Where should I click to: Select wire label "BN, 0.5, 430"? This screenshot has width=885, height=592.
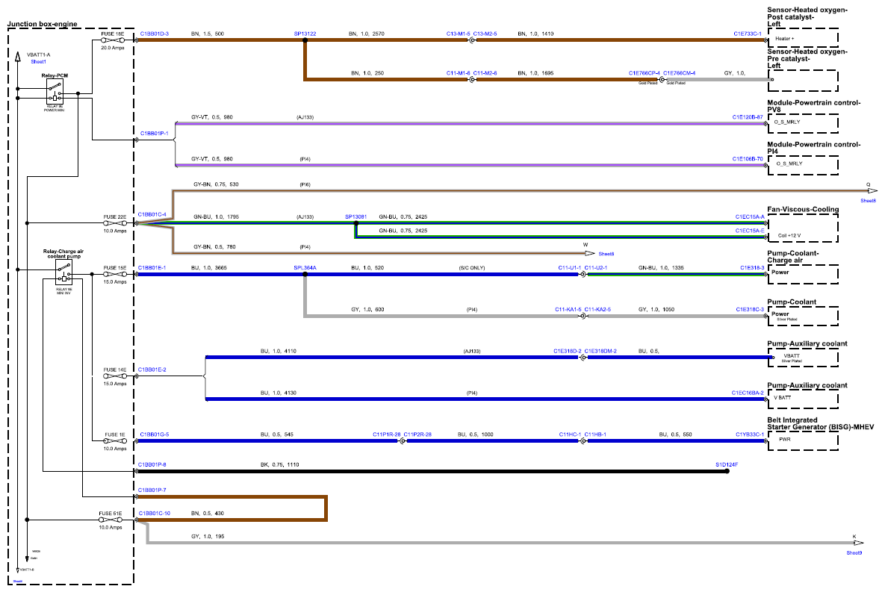point(208,514)
